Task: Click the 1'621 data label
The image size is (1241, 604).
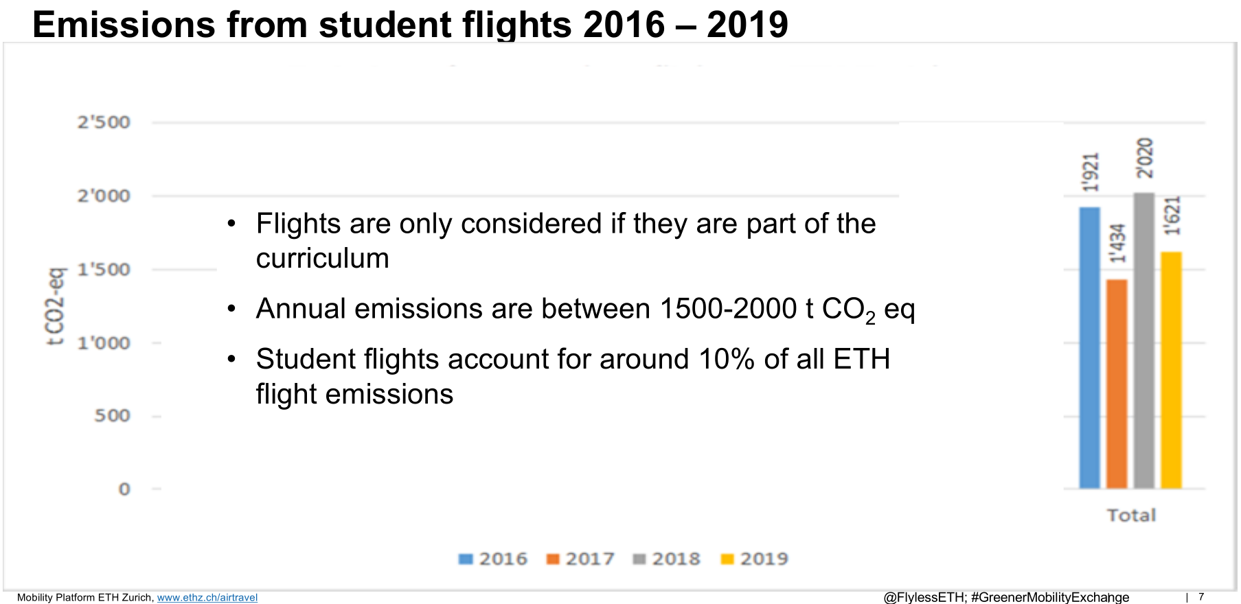Action: tap(1172, 216)
